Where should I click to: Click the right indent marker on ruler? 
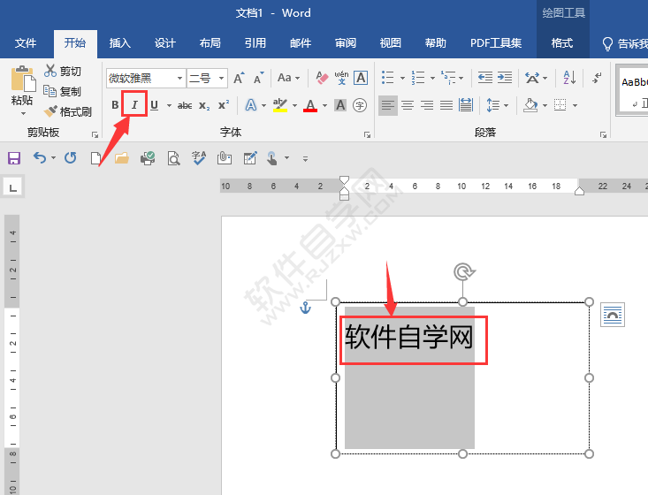[x=579, y=190]
